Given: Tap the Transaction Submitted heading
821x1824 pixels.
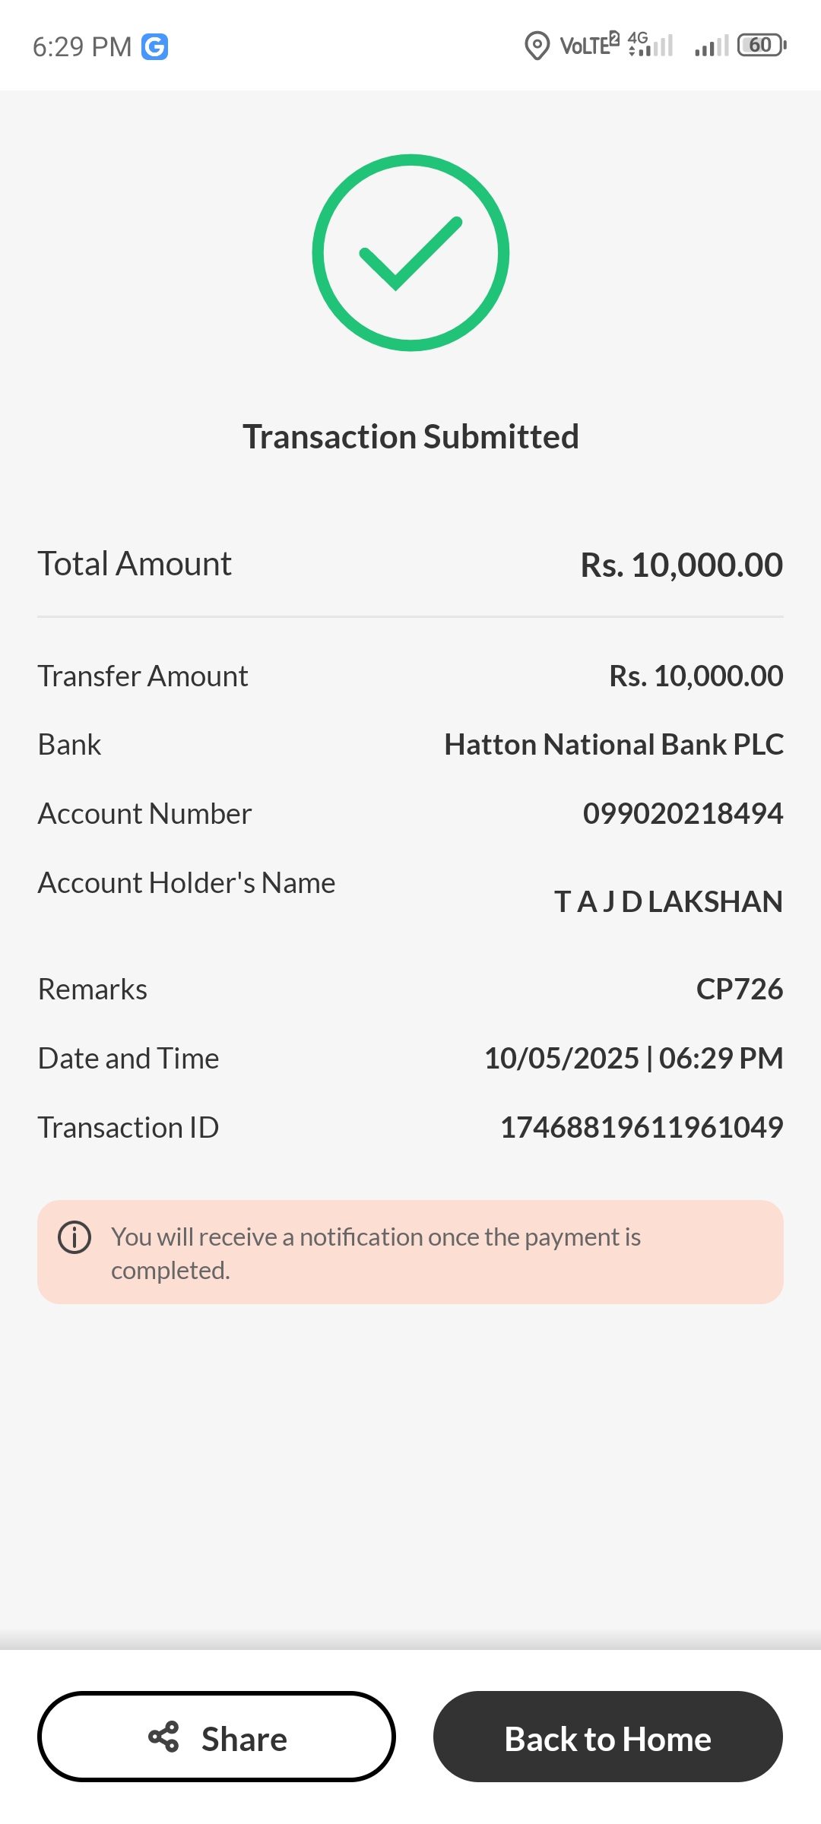Looking at the screenshot, I should click(410, 437).
